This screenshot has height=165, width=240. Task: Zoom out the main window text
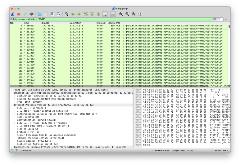pos(127,14)
